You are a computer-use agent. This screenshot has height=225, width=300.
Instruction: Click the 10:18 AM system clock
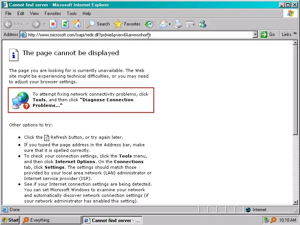click(288, 220)
